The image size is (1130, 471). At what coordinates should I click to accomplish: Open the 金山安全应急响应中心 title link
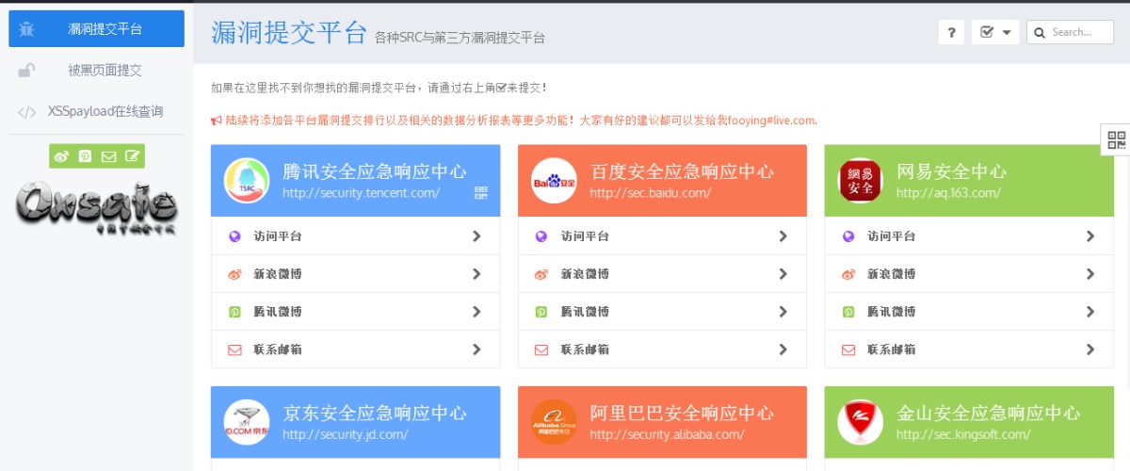click(x=988, y=414)
